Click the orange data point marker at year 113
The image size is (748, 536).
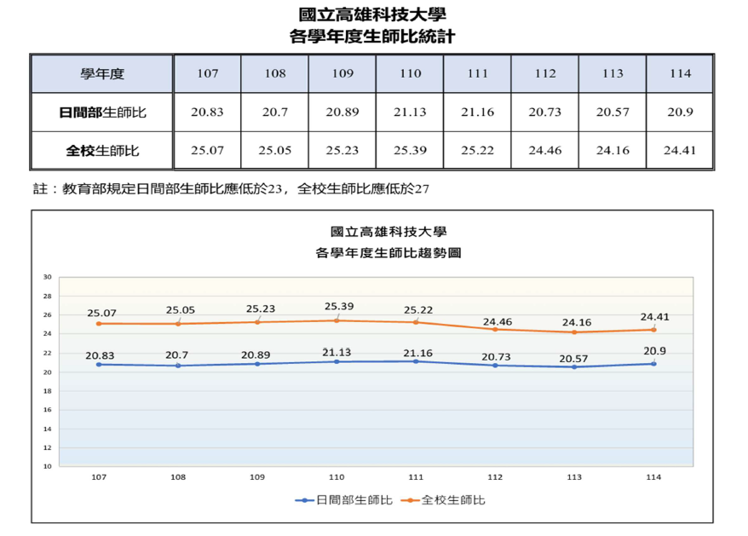(x=574, y=332)
